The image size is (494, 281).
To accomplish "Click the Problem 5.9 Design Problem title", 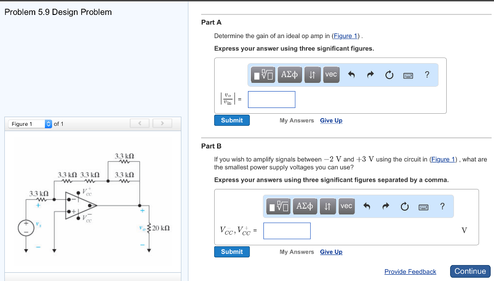I will (x=58, y=12).
